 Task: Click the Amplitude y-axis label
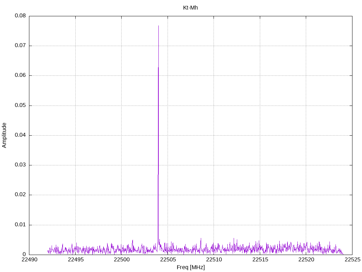(x=4, y=135)
